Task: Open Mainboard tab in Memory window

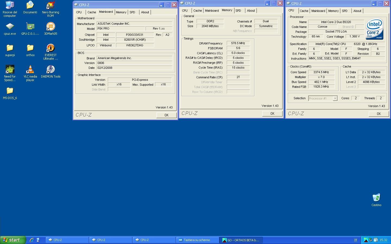Action: click(x=212, y=11)
